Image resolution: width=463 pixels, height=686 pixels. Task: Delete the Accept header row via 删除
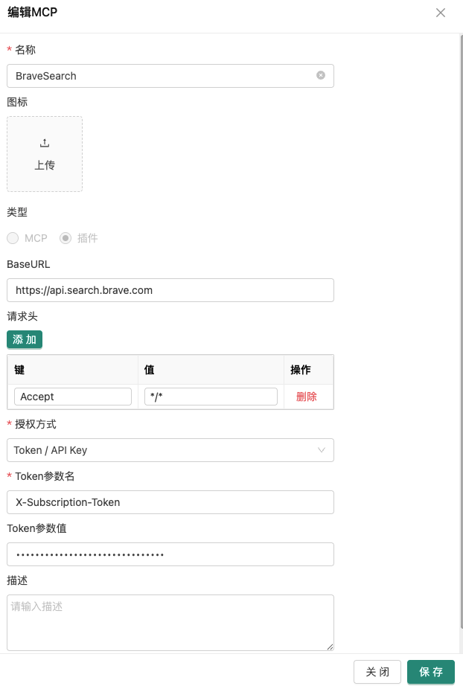pos(307,397)
